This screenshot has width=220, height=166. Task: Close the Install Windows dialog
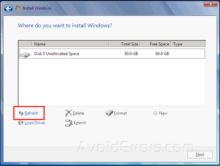[x=210, y=4]
